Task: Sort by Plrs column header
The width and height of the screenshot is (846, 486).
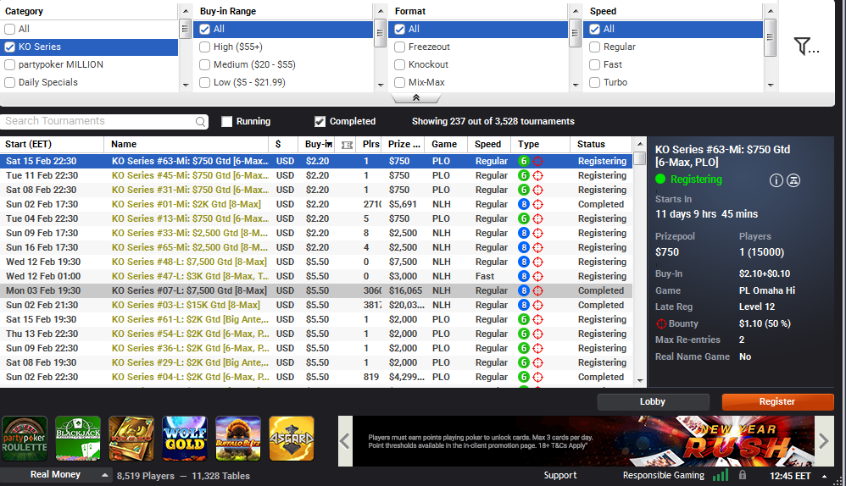Action: (370, 145)
